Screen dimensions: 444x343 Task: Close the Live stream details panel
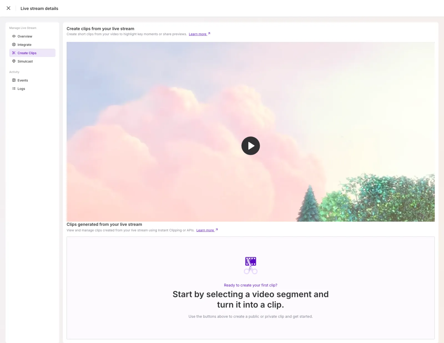point(9,8)
